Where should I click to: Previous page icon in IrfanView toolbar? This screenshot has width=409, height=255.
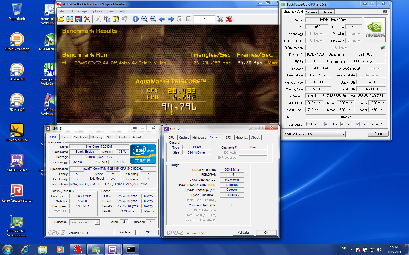[x=180, y=19]
